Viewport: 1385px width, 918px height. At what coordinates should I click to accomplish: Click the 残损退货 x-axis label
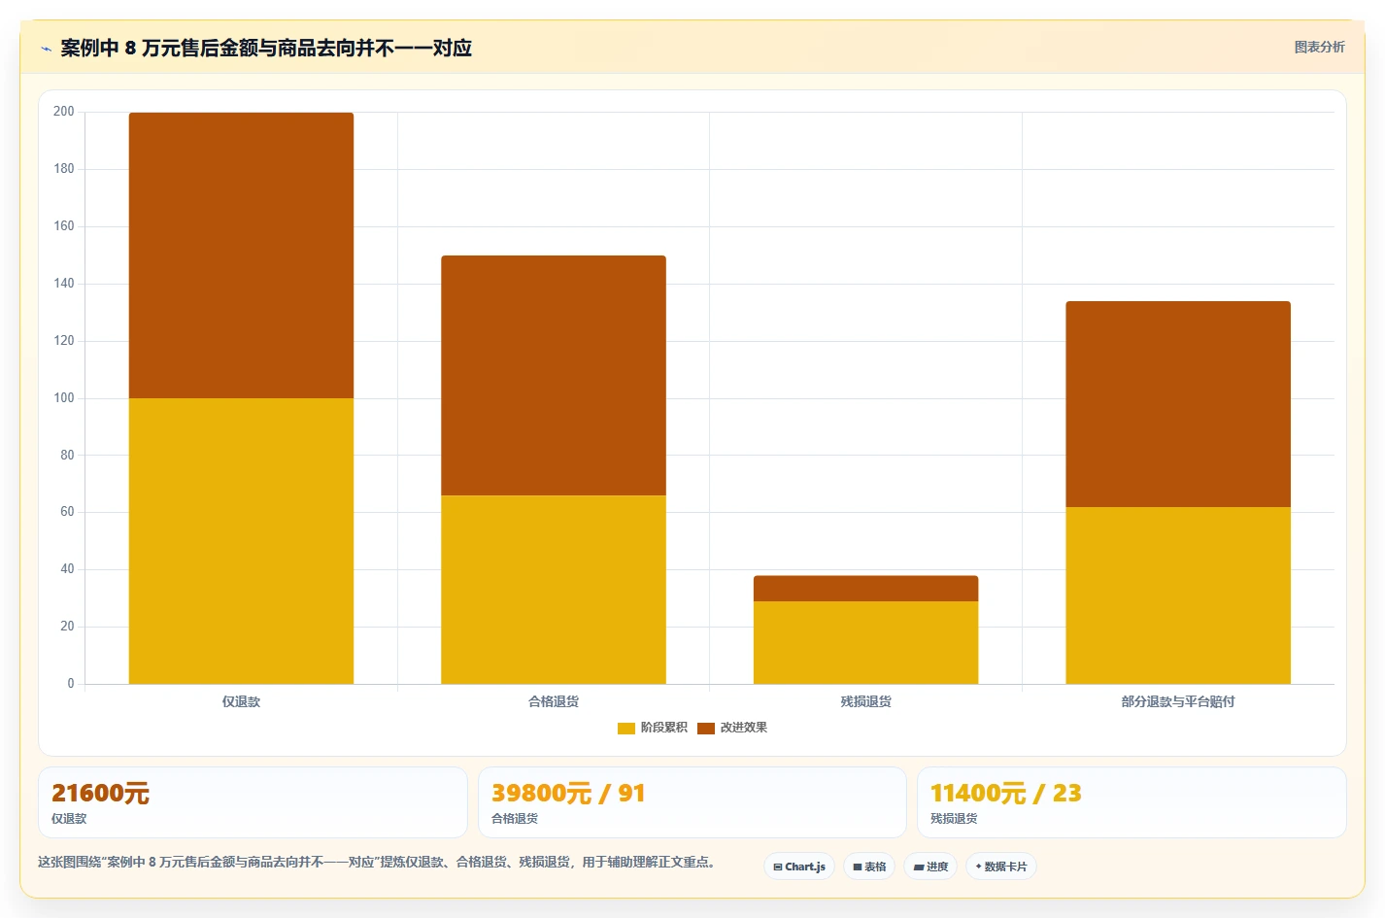pos(865,701)
